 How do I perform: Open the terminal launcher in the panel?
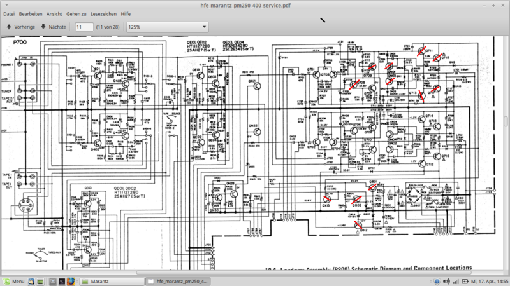click(62, 281)
